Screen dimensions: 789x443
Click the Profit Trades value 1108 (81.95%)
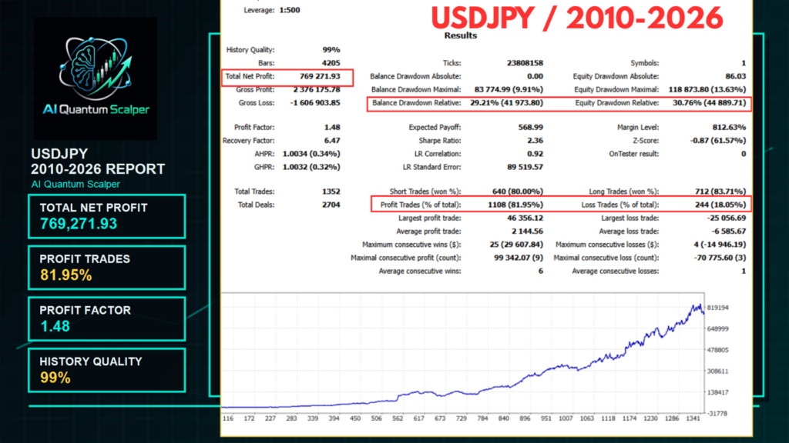pos(515,205)
